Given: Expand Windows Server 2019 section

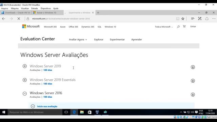Looking at the screenshot, I should click(25, 66).
